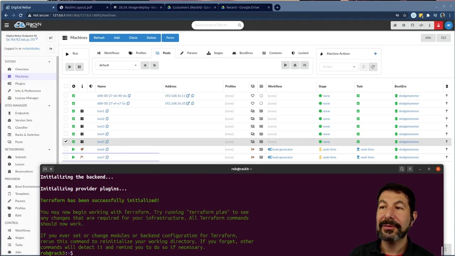Click the Refresh button
Viewport: 455px width, 256px height.
coord(99,38)
